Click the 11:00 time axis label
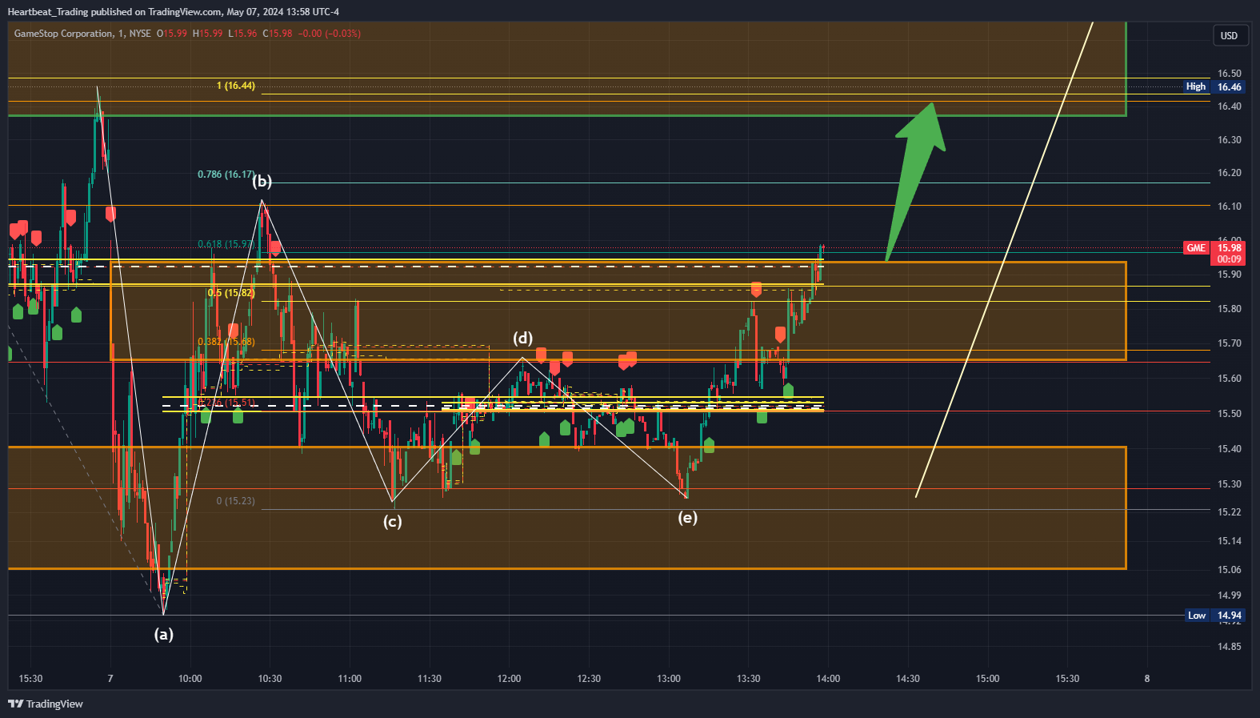 click(x=350, y=679)
